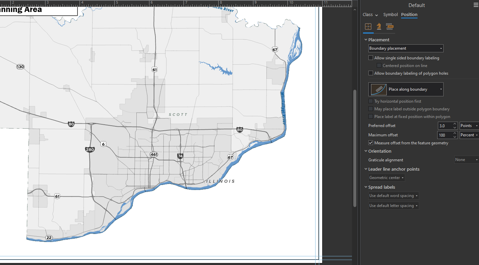
Task: Switch to the Conflict resolution stacked-labels icon
Action: point(390,26)
